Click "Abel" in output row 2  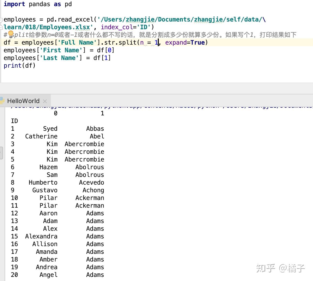click(97, 136)
